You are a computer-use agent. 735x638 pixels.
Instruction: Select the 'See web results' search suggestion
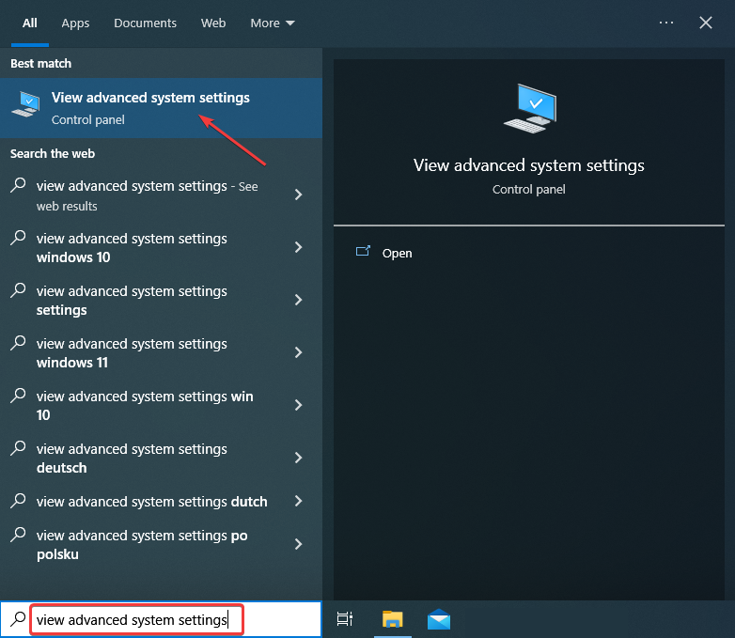pyautogui.click(x=161, y=195)
